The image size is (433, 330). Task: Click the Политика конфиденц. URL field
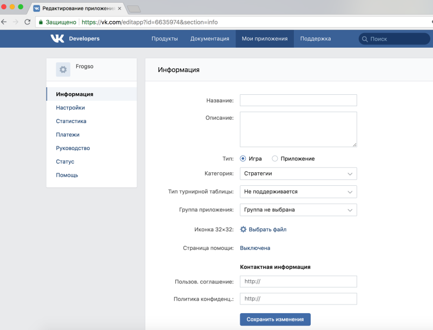[298, 299]
